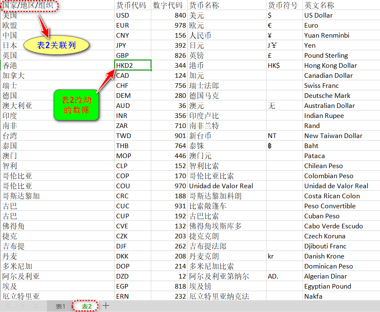Select the green 表2改动的数据 callout box
Screen dimensions: 380x312
point(76,105)
